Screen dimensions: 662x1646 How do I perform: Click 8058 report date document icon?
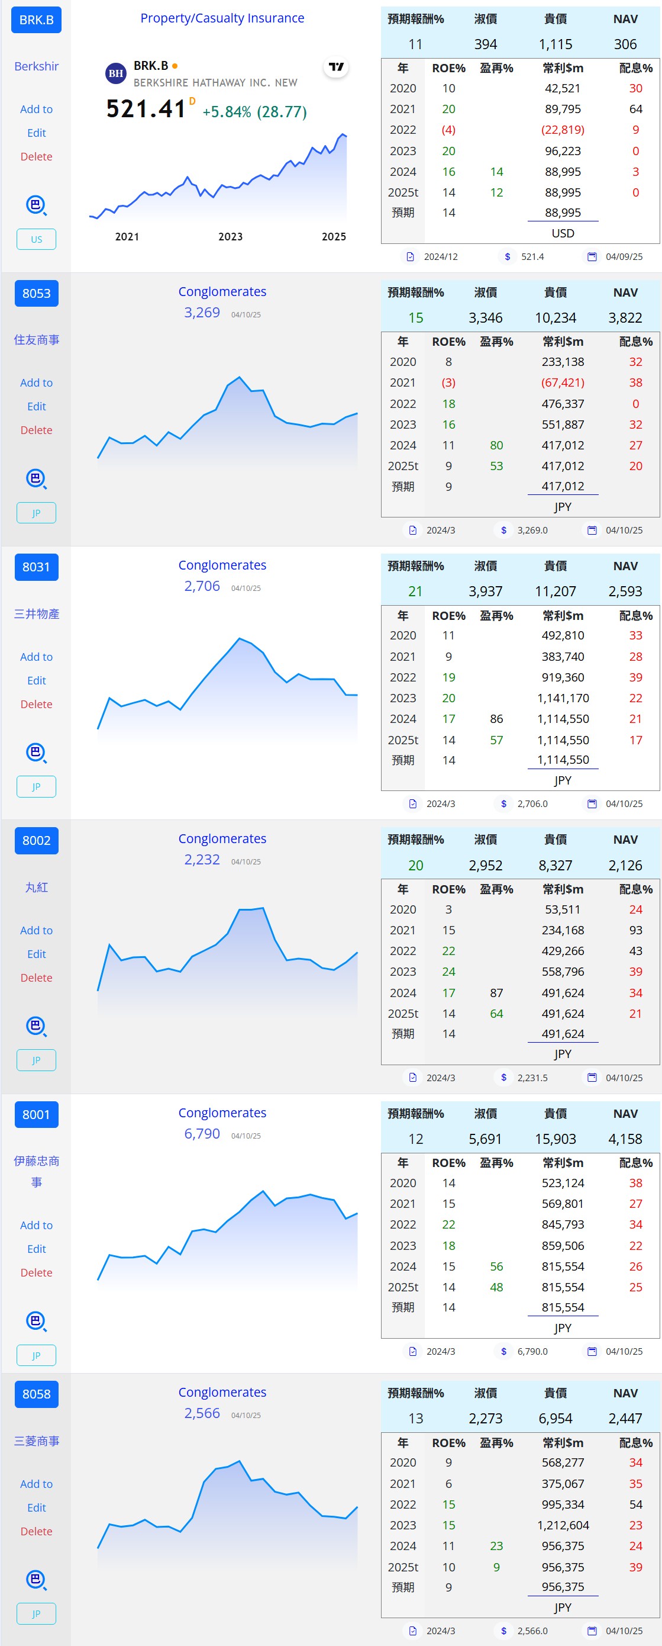[413, 1631]
